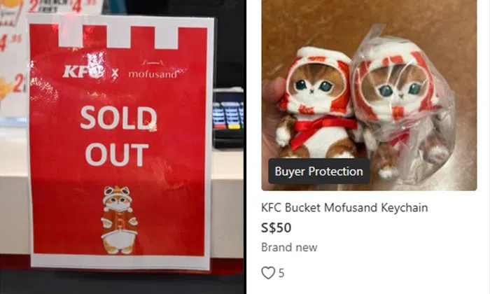
Task: Click the S$50 price
Action: coord(276,227)
